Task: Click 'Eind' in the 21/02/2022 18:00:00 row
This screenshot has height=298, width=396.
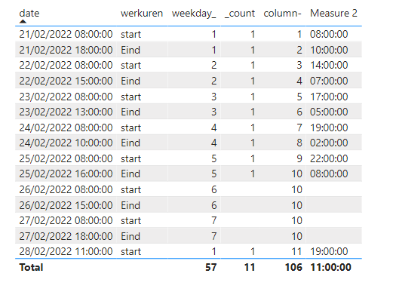Action: pos(130,50)
